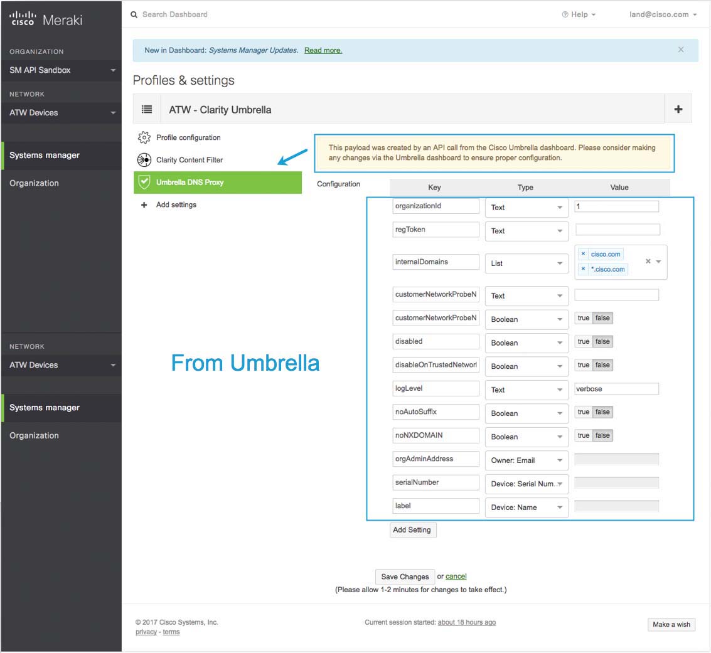711x653 pixels.
Task: Click regToken value field
Action: pos(617,230)
